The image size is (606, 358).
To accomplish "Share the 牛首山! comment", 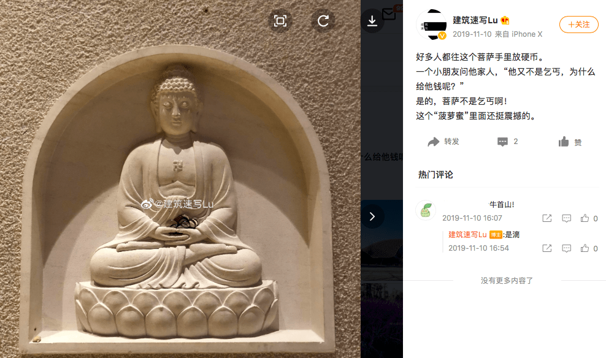I will (547, 218).
